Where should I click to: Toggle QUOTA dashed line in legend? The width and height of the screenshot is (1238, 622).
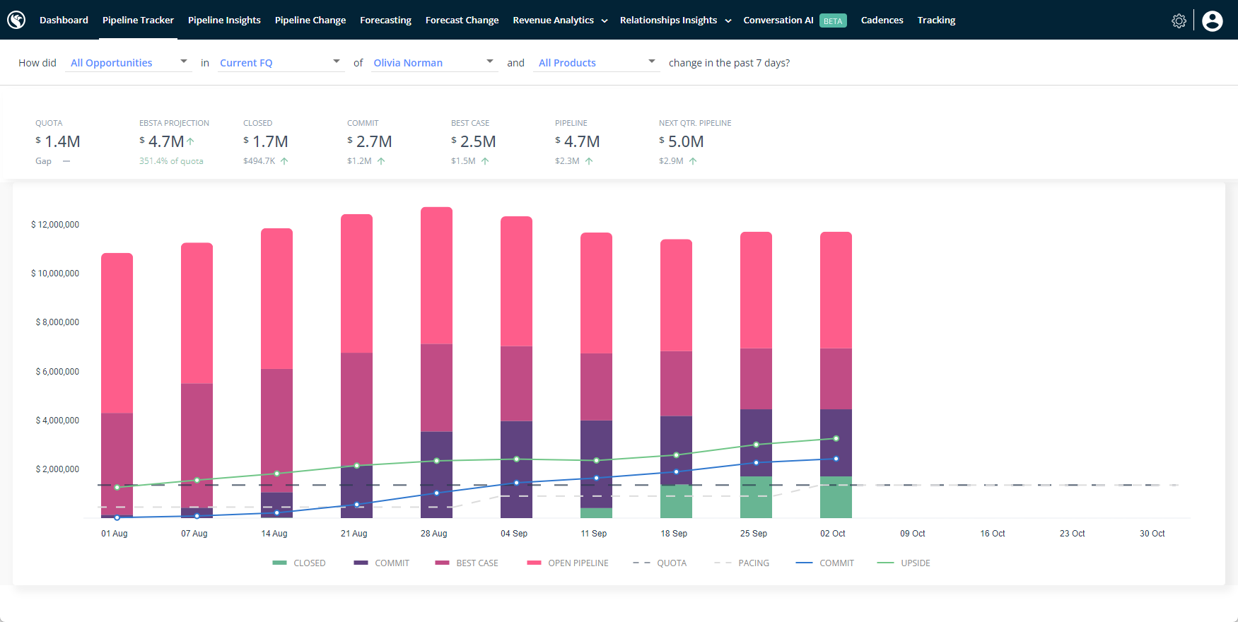(660, 563)
